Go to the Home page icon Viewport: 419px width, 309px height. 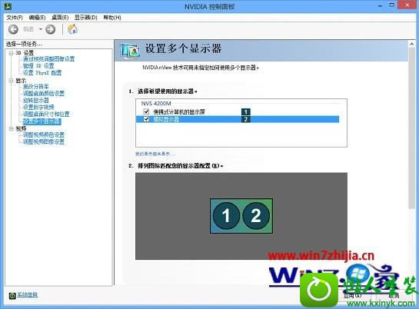pyautogui.click(x=72, y=29)
